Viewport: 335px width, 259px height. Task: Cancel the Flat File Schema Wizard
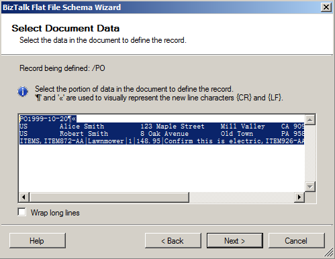tap(296, 241)
